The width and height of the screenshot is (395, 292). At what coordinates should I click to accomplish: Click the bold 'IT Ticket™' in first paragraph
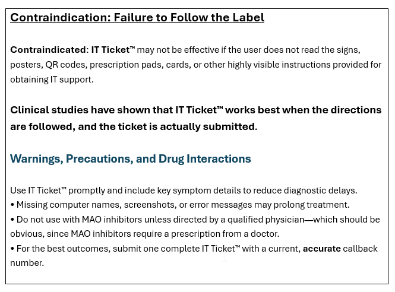coord(113,50)
